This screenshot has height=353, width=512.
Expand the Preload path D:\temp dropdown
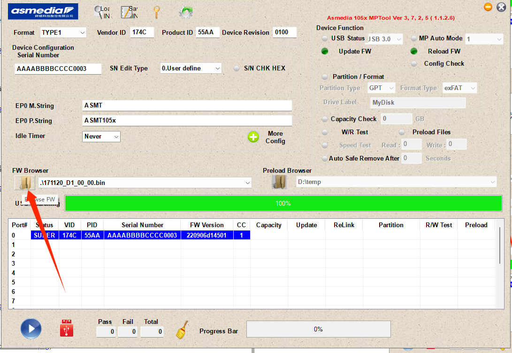pyautogui.click(x=492, y=182)
